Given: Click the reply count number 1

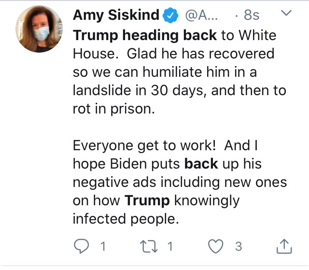Looking at the screenshot, I should 103,246.
